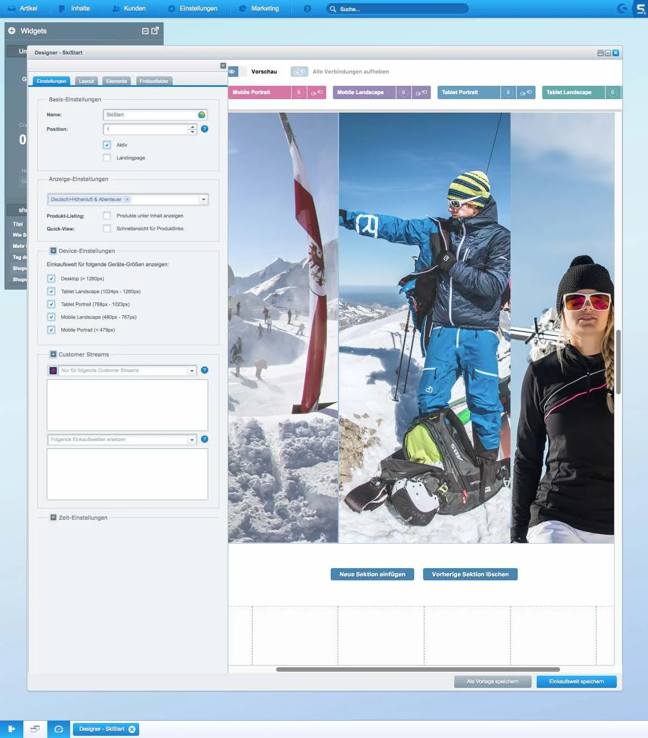The width and height of the screenshot is (648, 738).
Task: Switch to the Elemente tab
Action: pos(116,81)
